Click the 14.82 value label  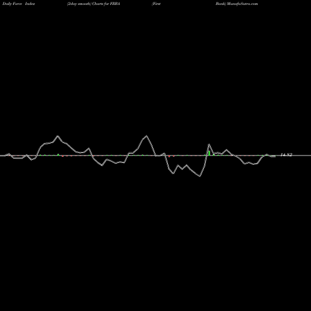point(286,155)
